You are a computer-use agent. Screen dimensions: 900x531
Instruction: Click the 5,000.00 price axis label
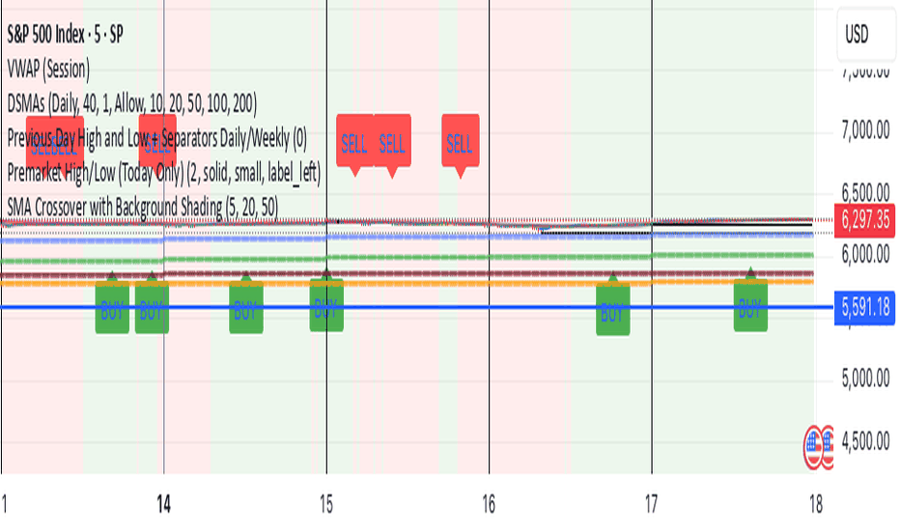[x=865, y=378]
